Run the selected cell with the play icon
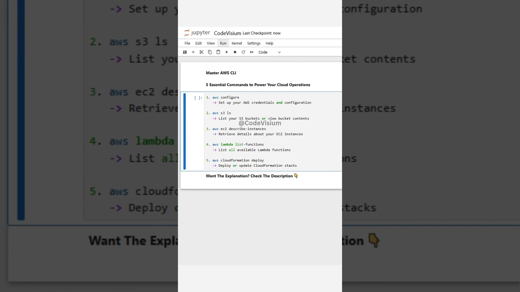Screen dimensions: 520x292 pos(227,52)
